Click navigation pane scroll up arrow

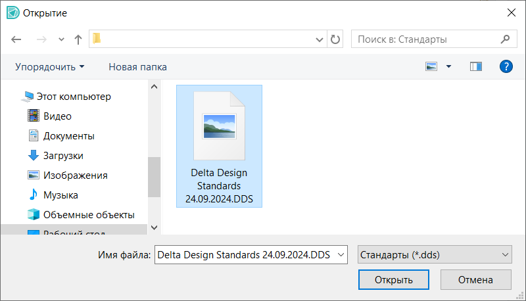pos(154,87)
